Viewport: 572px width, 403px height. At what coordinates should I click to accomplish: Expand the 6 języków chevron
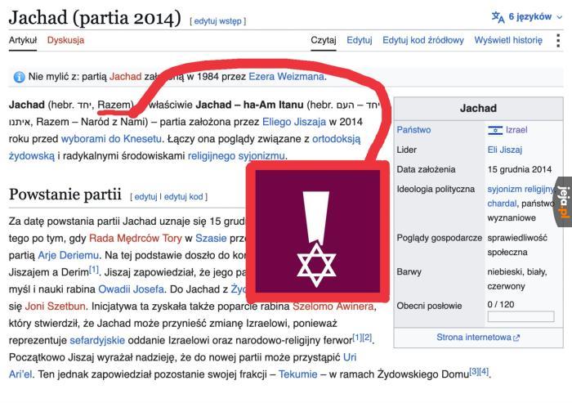click(560, 17)
